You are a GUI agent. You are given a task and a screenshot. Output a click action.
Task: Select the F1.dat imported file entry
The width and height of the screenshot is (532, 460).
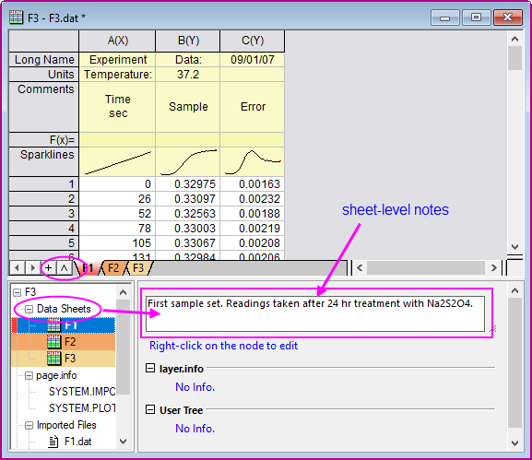pos(77,442)
